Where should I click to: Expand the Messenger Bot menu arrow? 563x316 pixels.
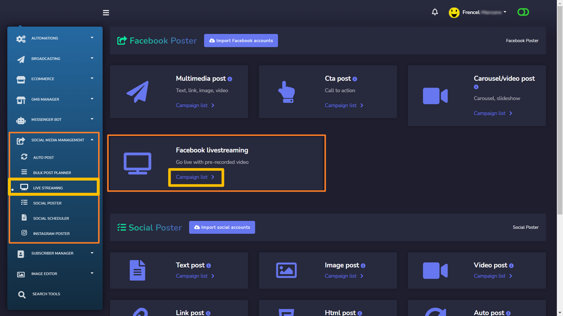(92, 119)
